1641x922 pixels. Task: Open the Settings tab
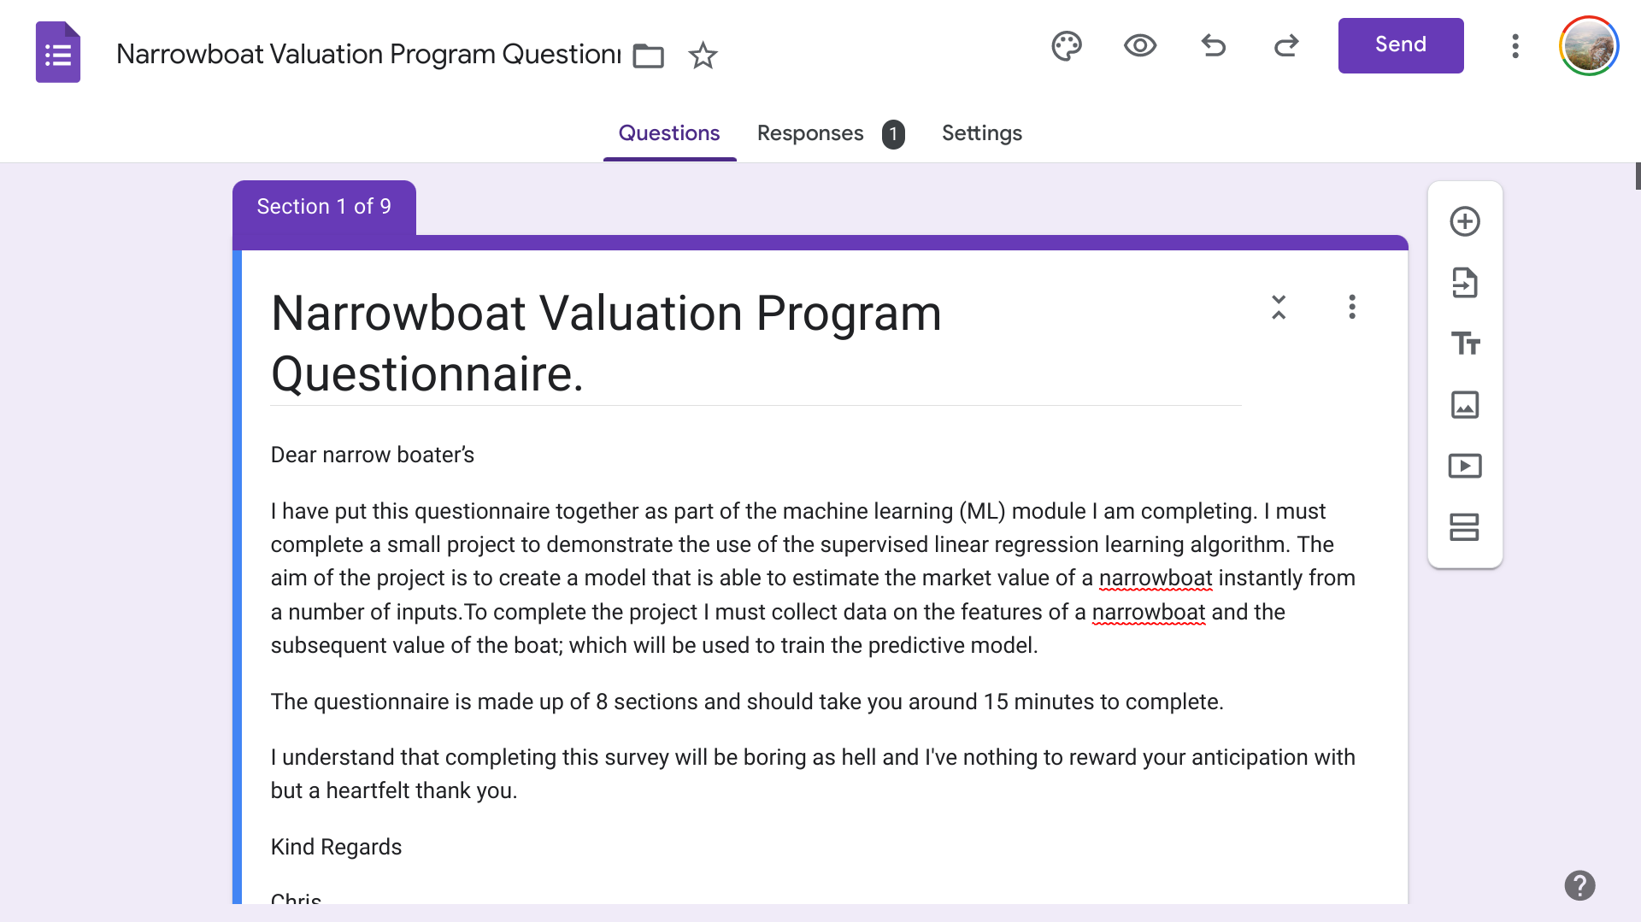click(982, 133)
